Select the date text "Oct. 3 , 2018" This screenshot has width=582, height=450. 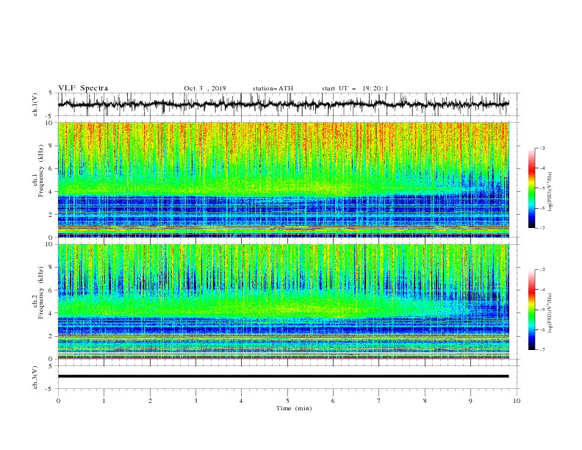205,88
